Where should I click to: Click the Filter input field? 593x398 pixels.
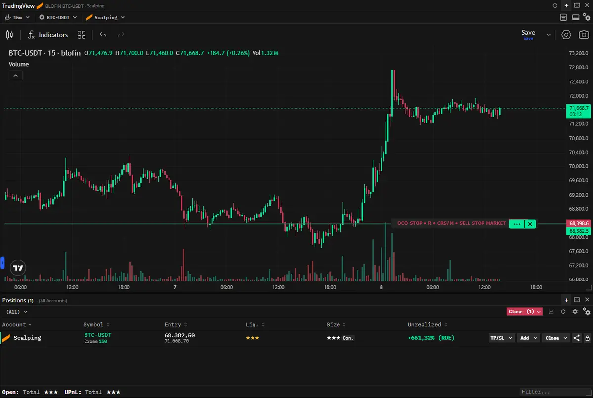(x=553, y=392)
